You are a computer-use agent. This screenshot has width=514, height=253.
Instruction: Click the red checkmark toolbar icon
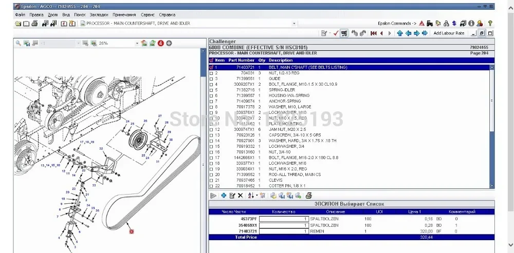pyautogui.click(x=336, y=33)
